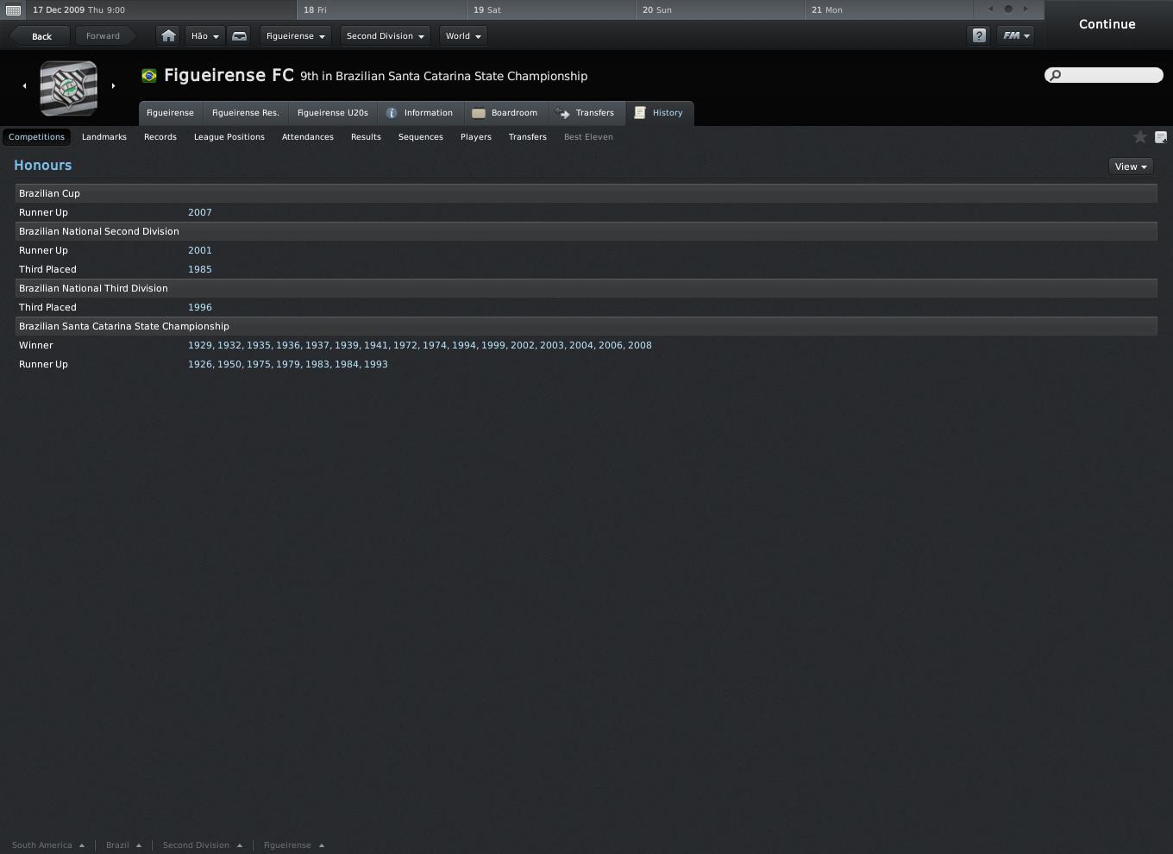This screenshot has height=854, width=1173.
Task: Click the 1996 Third Division year
Action: [200, 307]
